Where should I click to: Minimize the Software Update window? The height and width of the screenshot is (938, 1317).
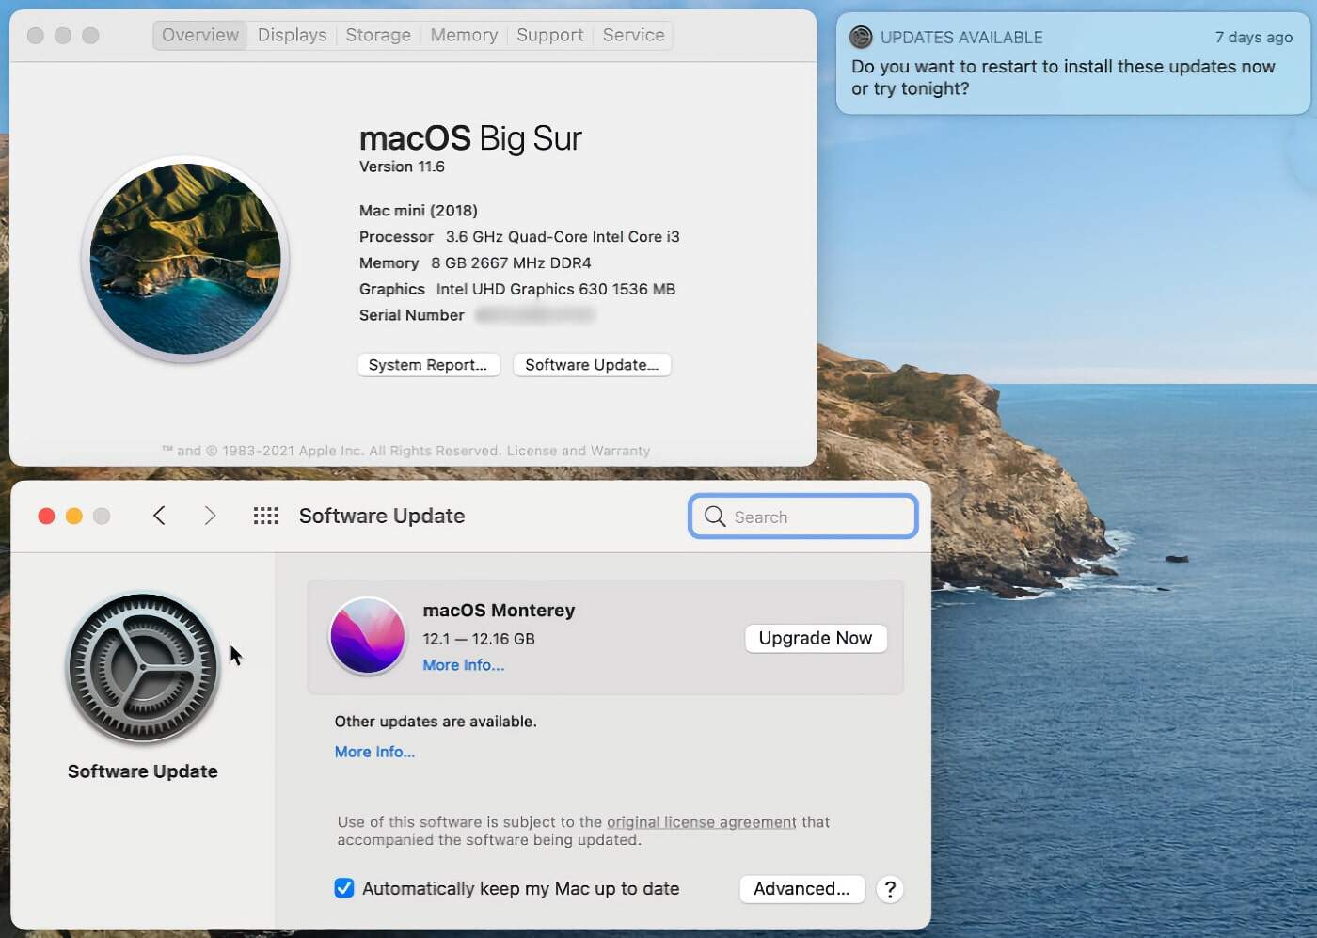[x=74, y=516]
